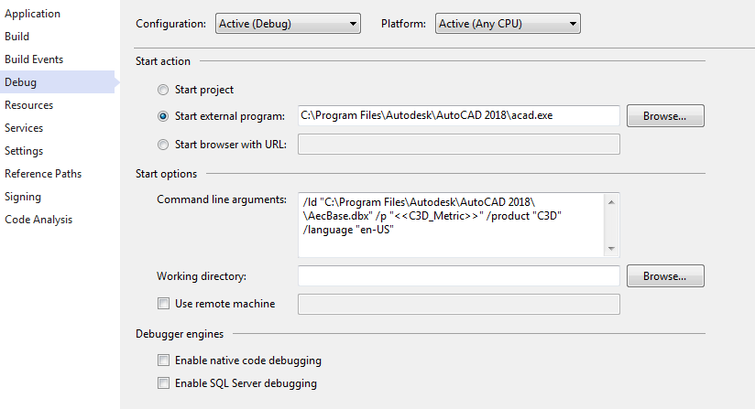The height and width of the screenshot is (409, 755).
Task: Open the Application properties tab
Action: [x=32, y=14]
